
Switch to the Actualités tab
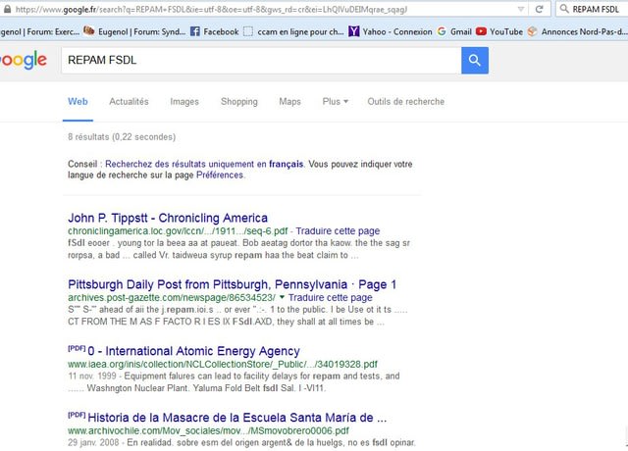click(129, 101)
